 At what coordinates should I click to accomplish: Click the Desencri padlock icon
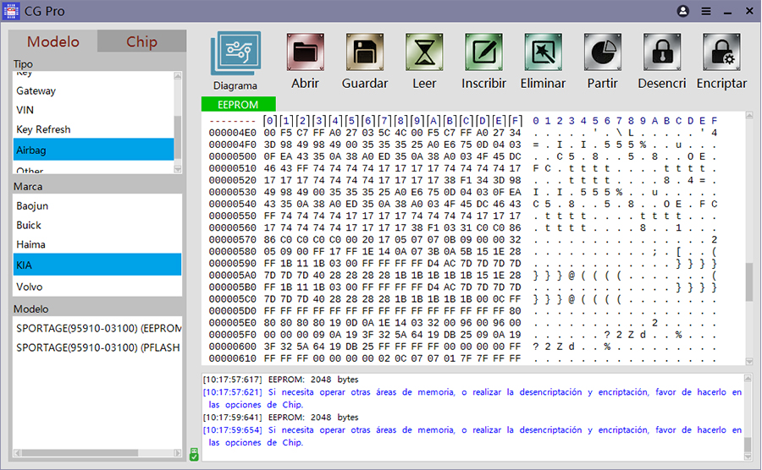pyautogui.click(x=662, y=52)
